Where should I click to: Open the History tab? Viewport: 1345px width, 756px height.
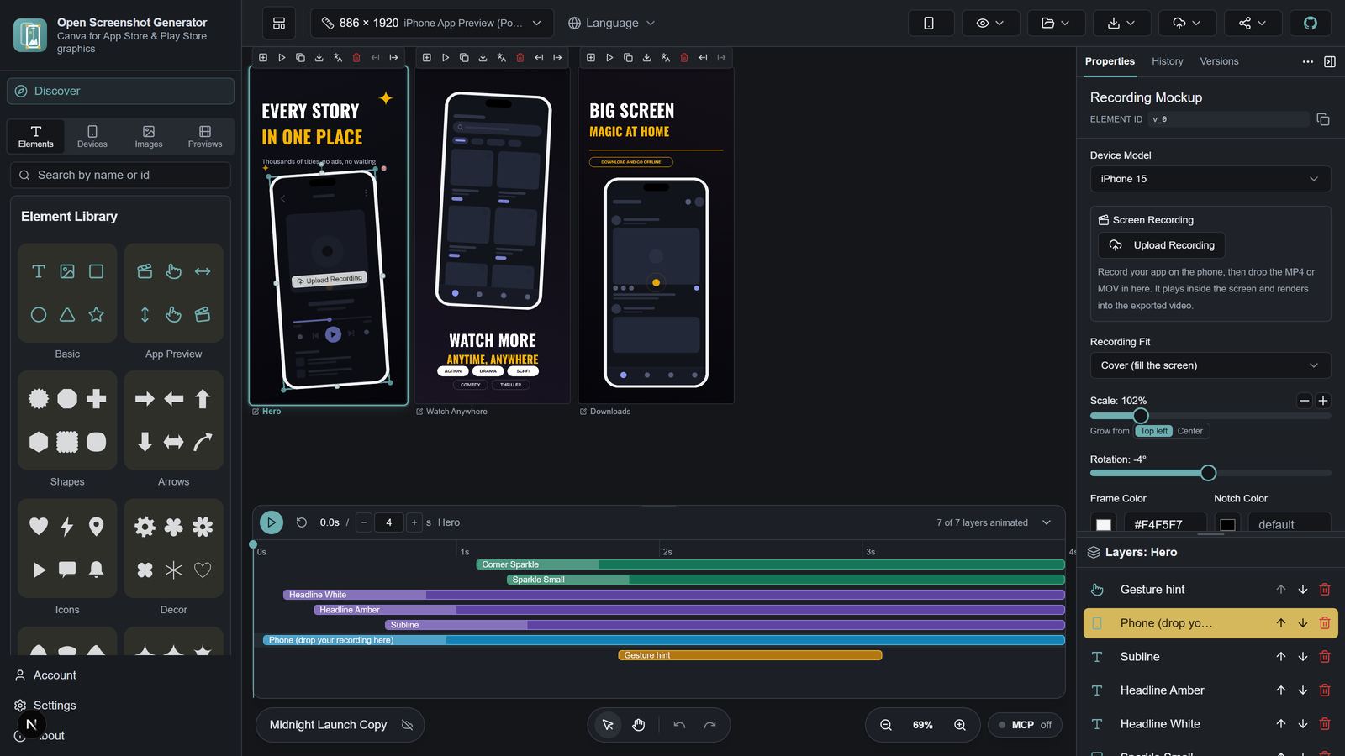[1167, 61]
